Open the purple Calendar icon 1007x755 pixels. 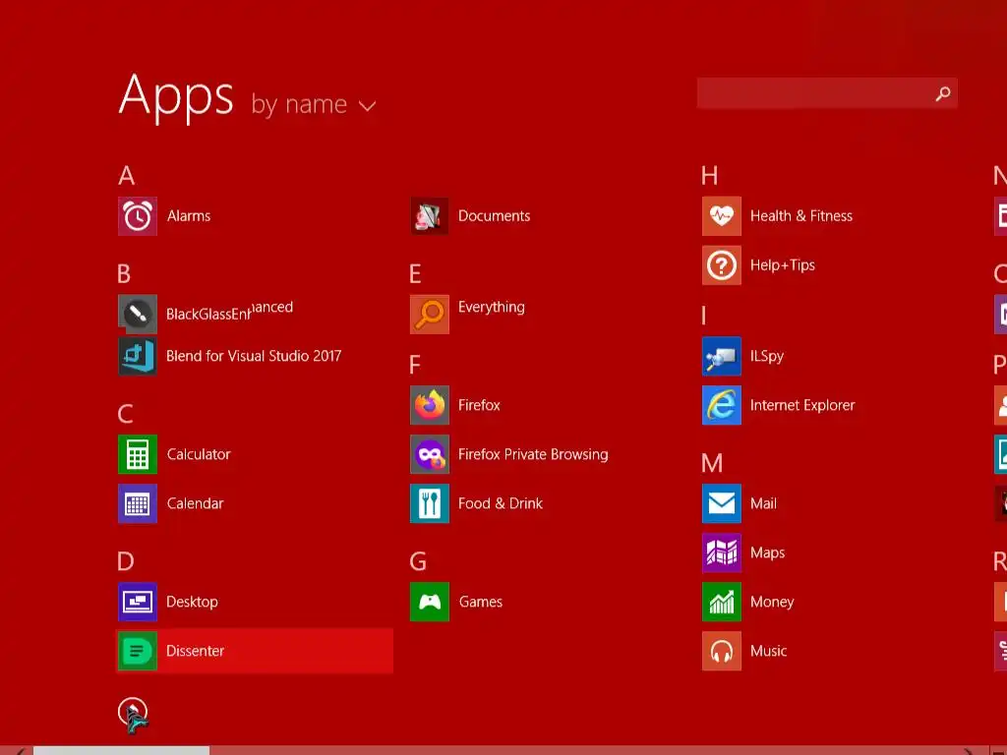tap(138, 503)
